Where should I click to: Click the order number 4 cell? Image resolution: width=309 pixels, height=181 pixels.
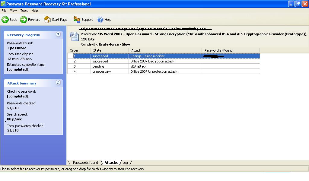[79, 71]
